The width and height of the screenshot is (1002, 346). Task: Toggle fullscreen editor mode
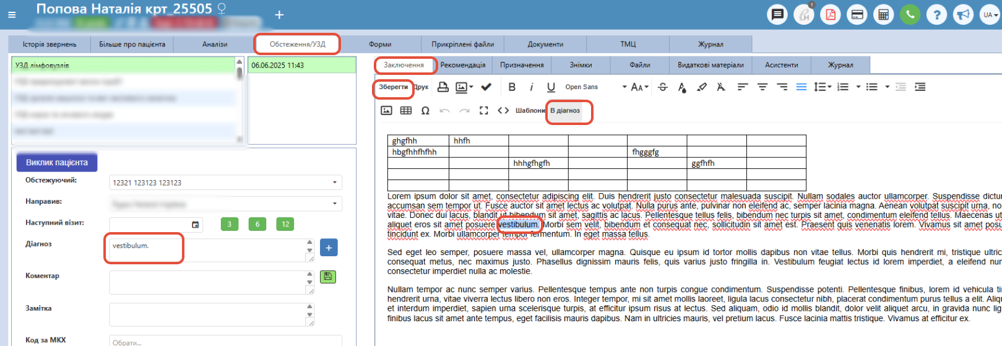point(484,110)
